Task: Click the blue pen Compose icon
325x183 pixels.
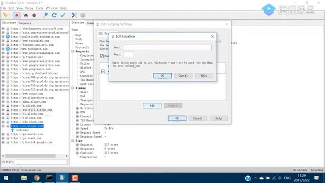Action: click(46, 15)
